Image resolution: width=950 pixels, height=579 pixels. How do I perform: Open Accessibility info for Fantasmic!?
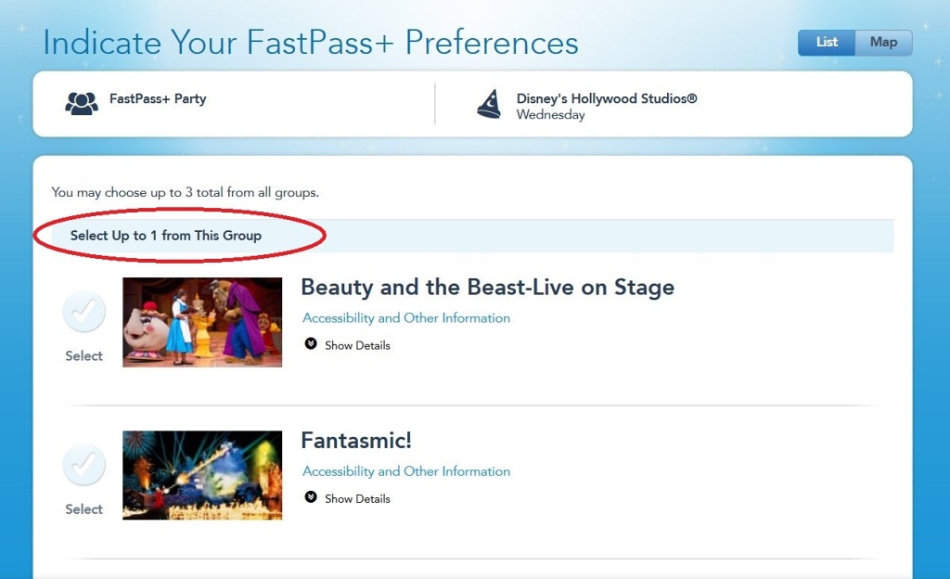click(406, 471)
